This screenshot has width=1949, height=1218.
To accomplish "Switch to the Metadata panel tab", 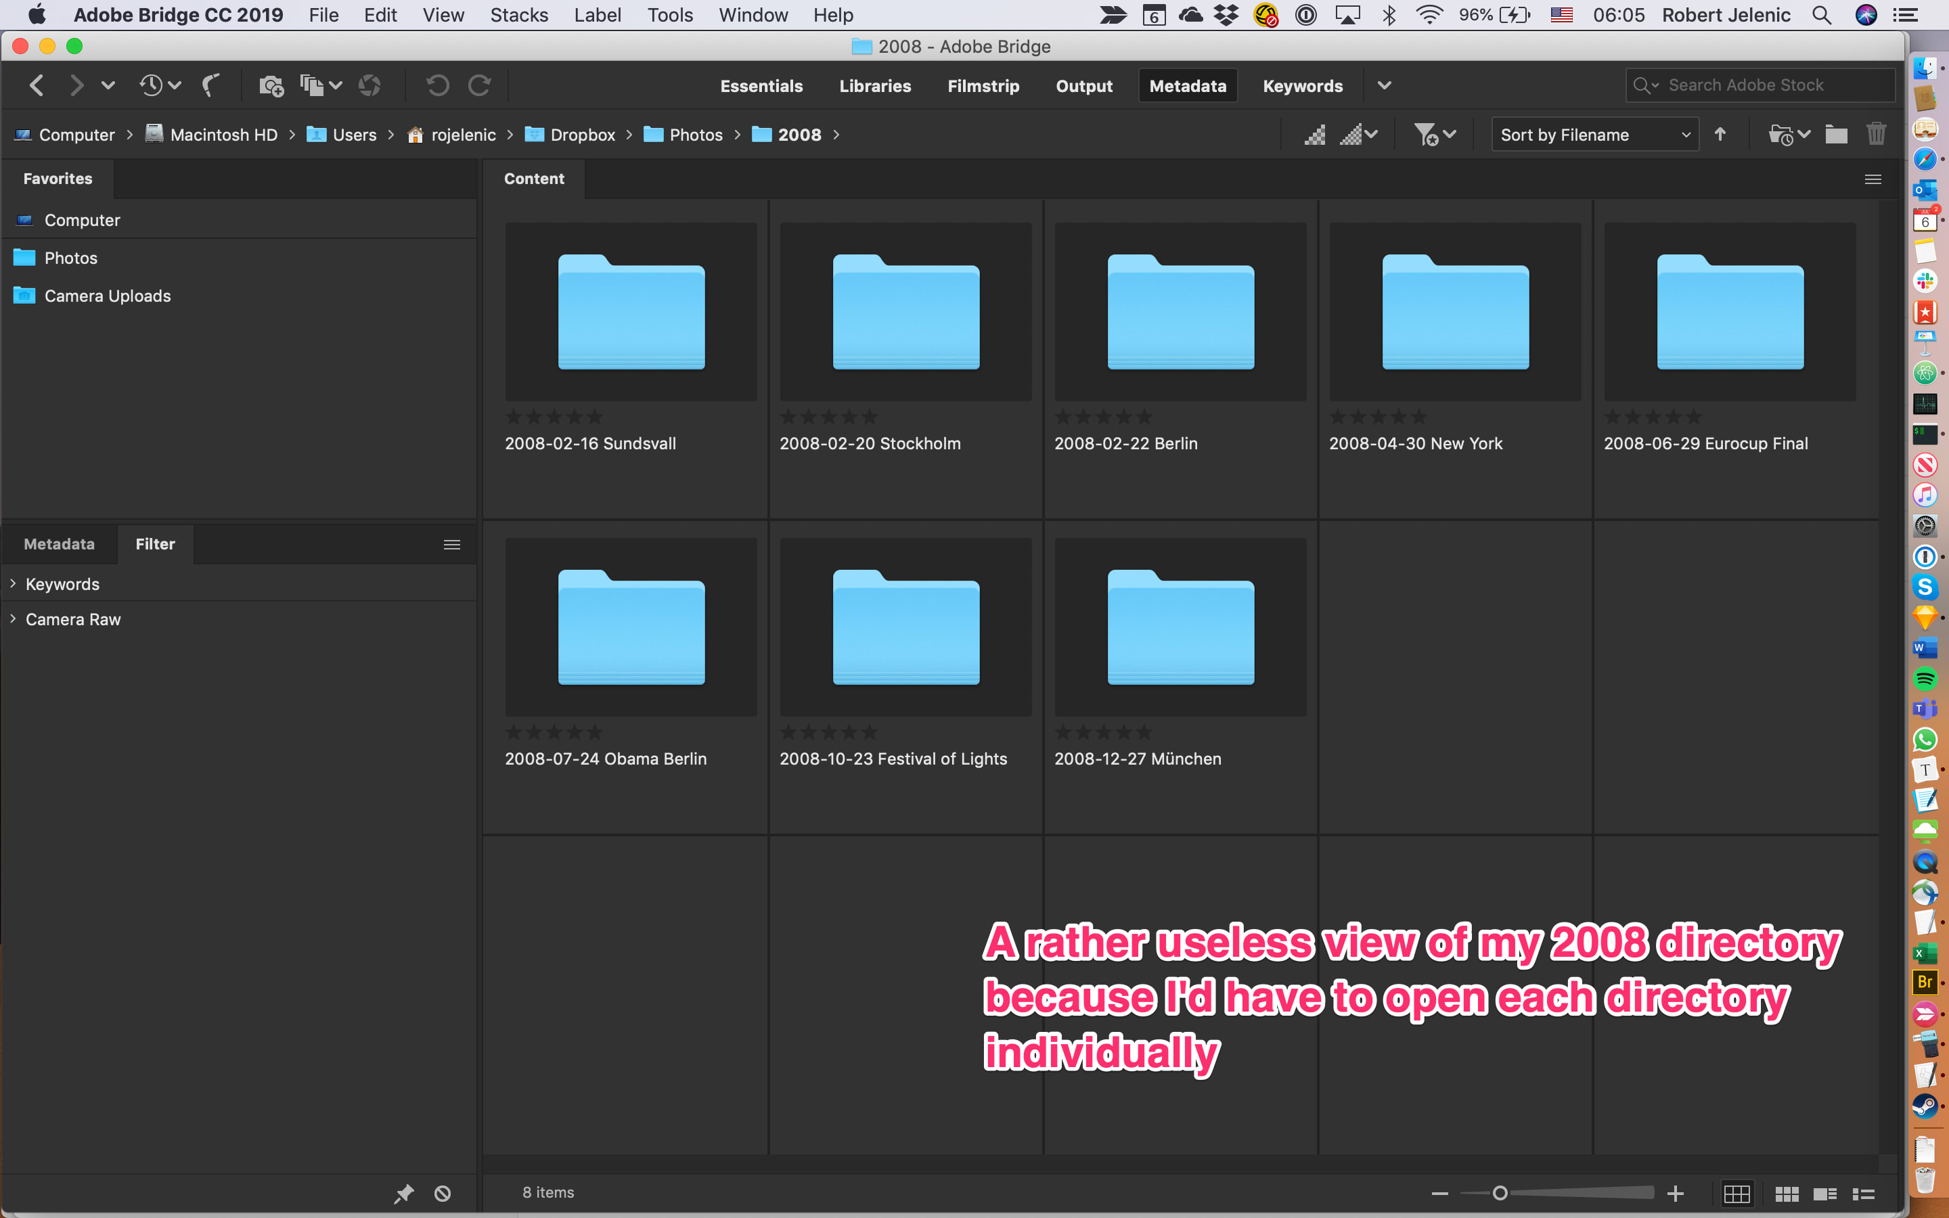I will (x=59, y=544).
